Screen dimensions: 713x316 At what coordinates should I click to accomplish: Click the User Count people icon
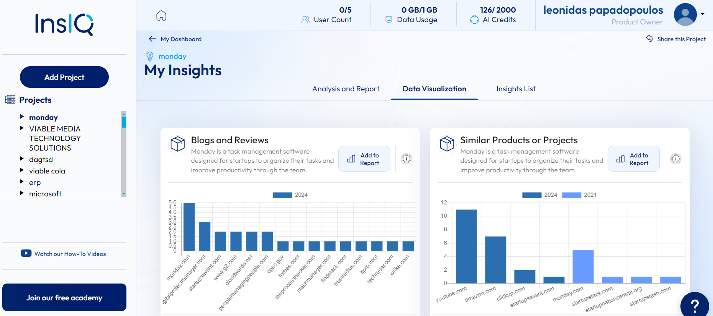(x=306, y=20)
